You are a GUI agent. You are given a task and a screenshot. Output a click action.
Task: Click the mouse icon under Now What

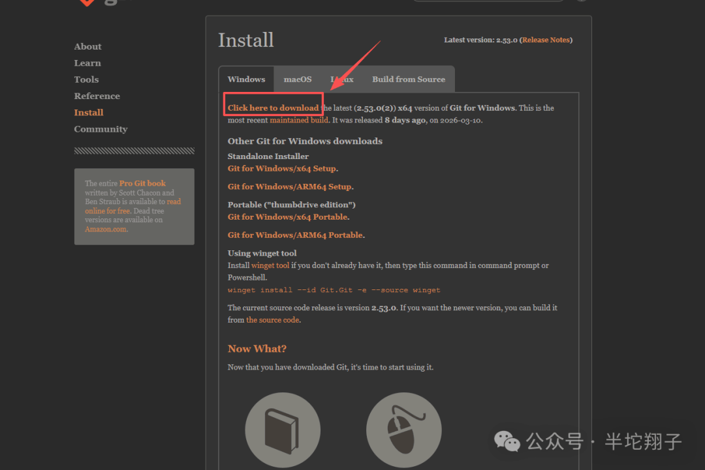point(404,430)
